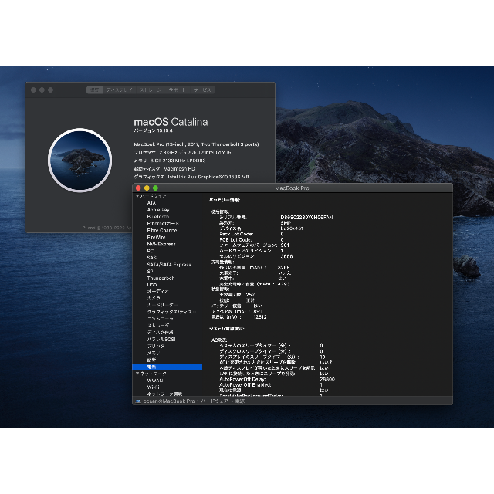494x494 pixels.
Task: Open the サービス tab in About This Mac
Action: coord(202,90)
